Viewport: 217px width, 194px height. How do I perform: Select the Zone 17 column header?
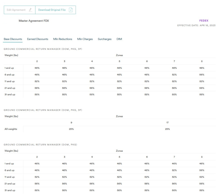click(167, 122)
